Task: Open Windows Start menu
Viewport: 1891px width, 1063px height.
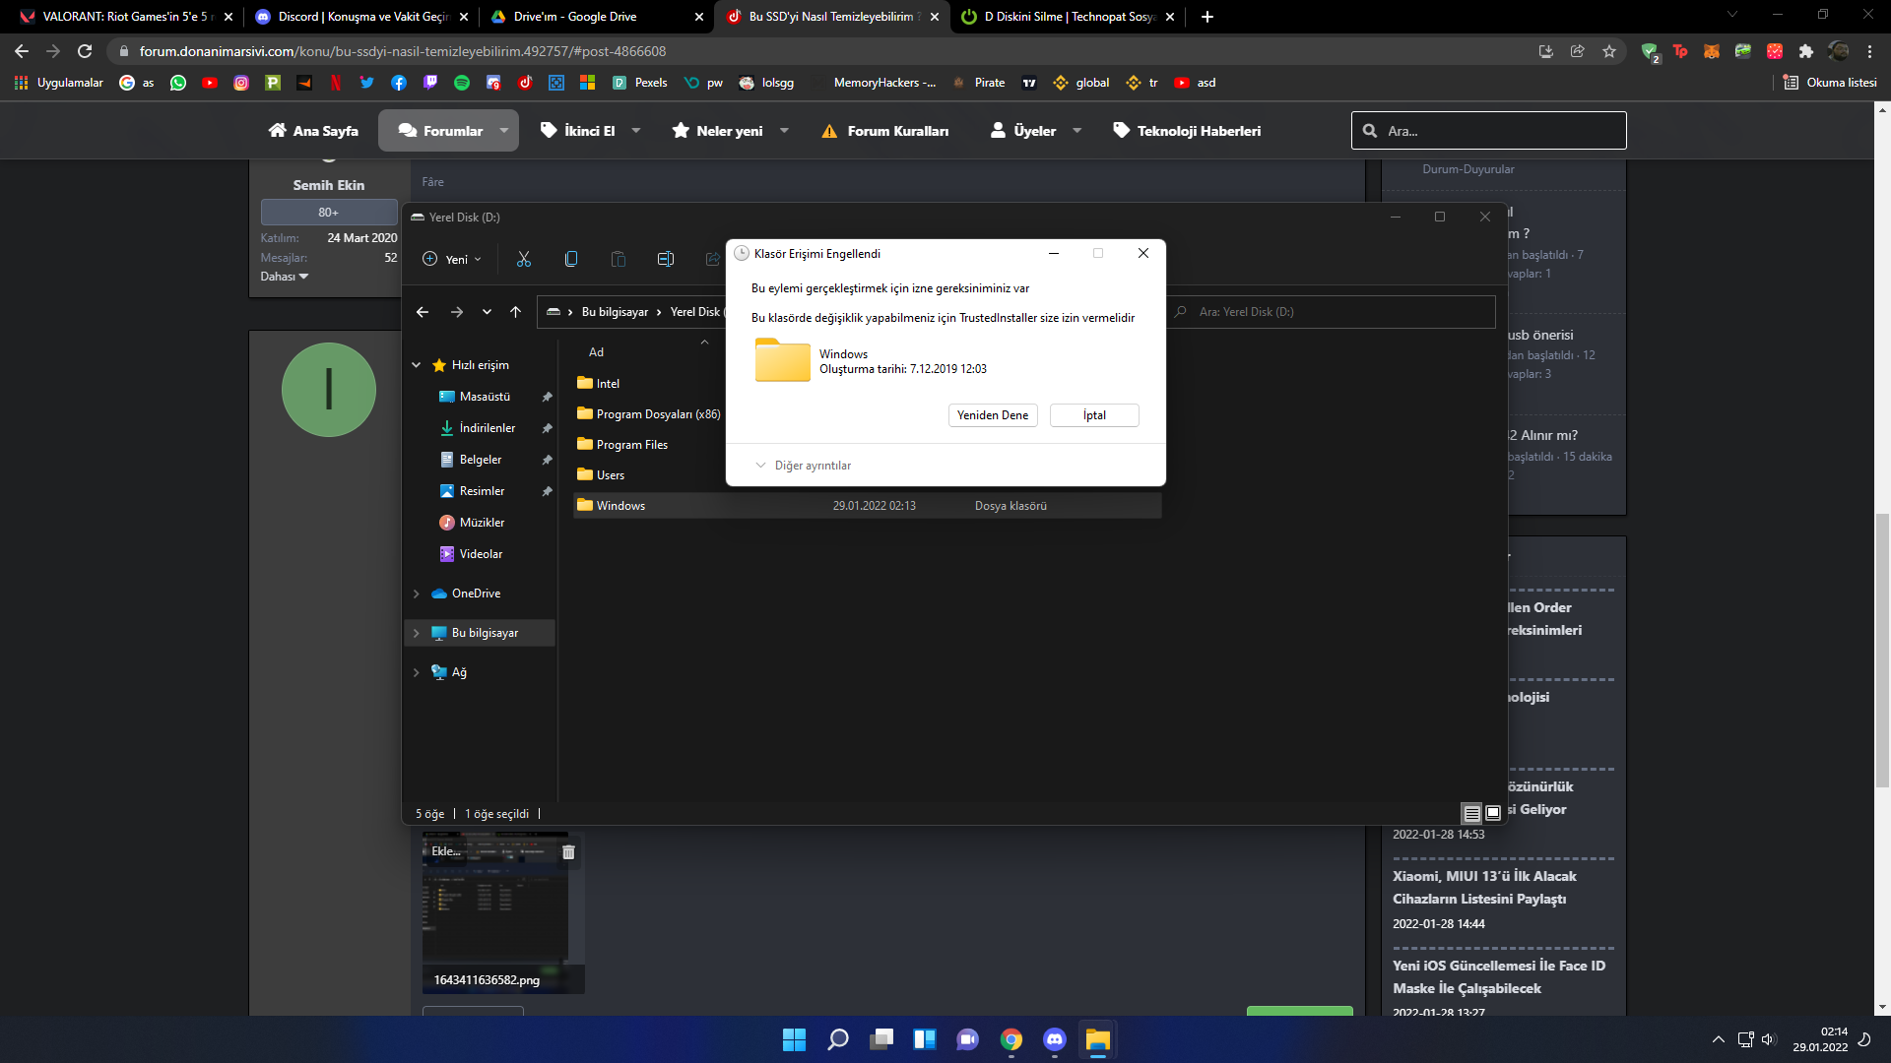Action: point(794,1039)
